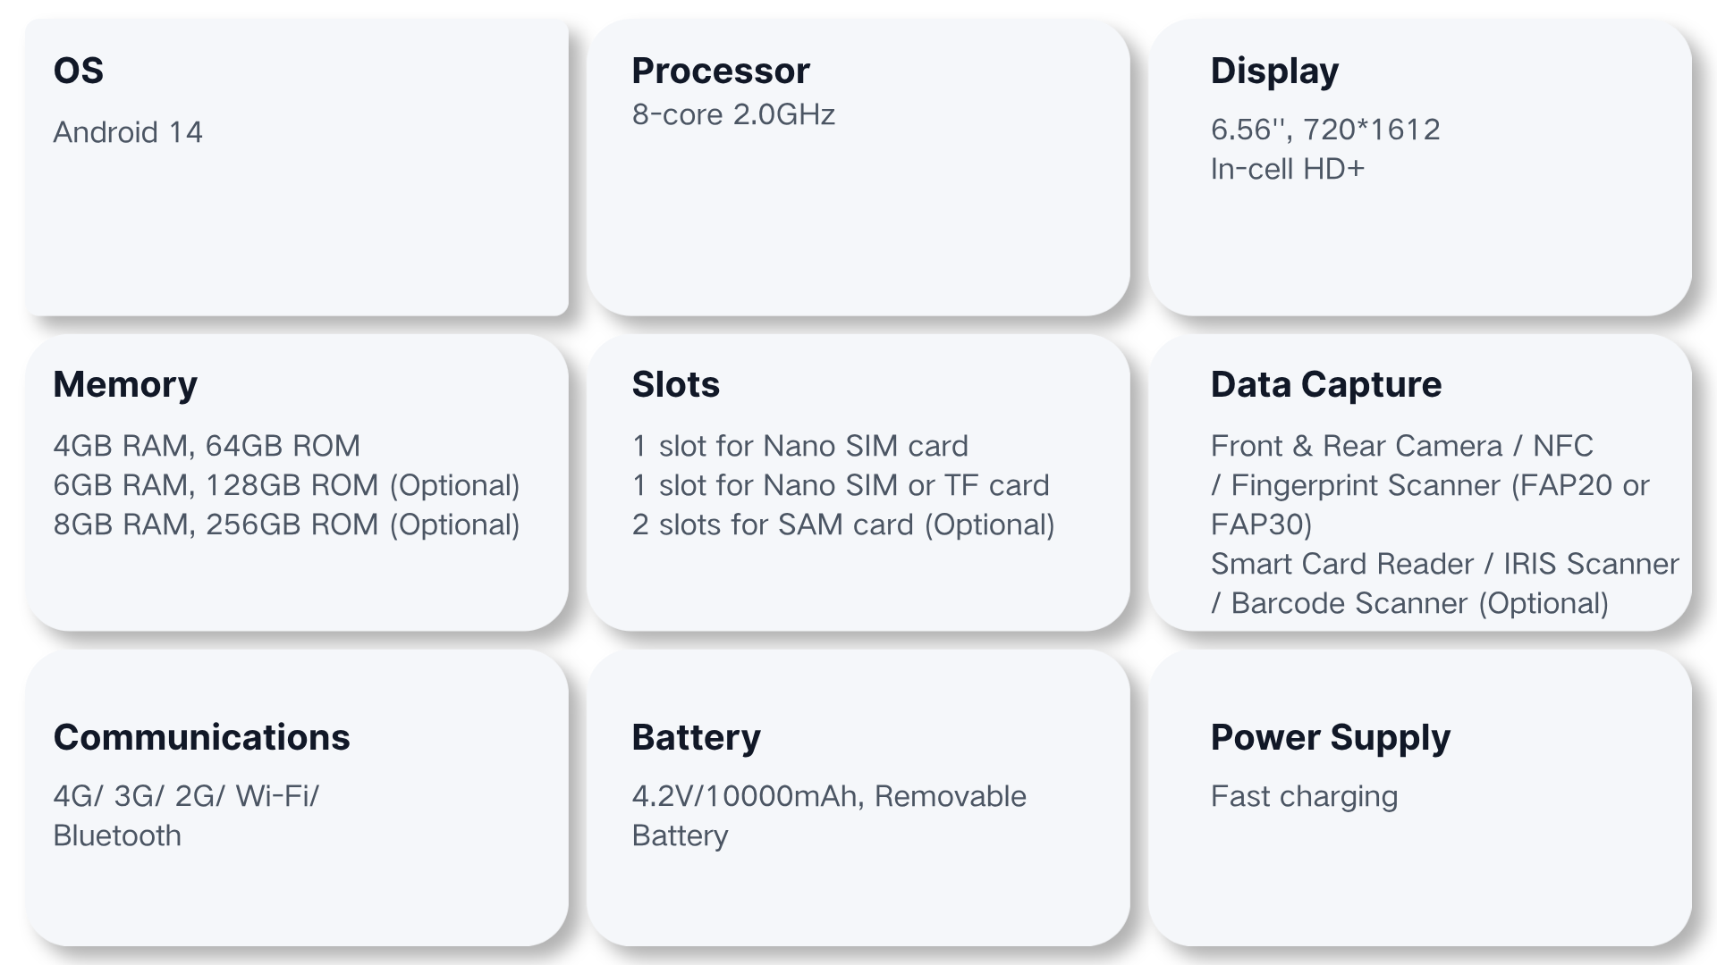The height and width of the screenshot is (965, 1717).
Task: Click the Power Supply heading
Action: [1330, 737]
